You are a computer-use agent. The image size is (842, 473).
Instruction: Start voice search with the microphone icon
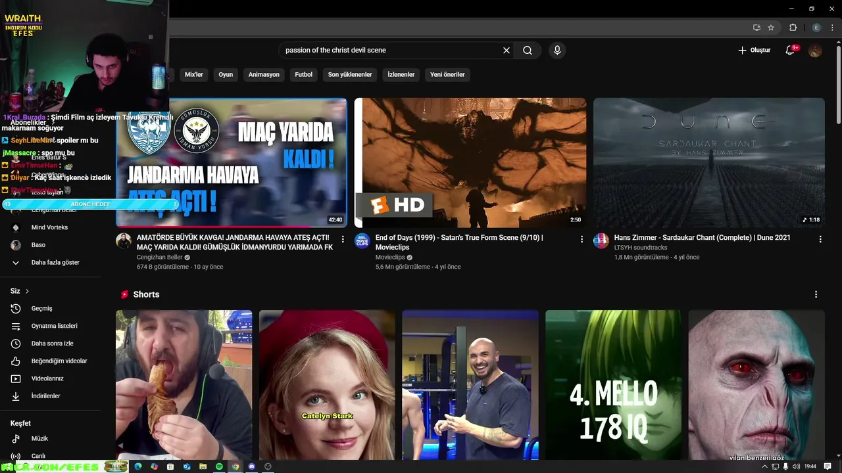coord(557,50)
